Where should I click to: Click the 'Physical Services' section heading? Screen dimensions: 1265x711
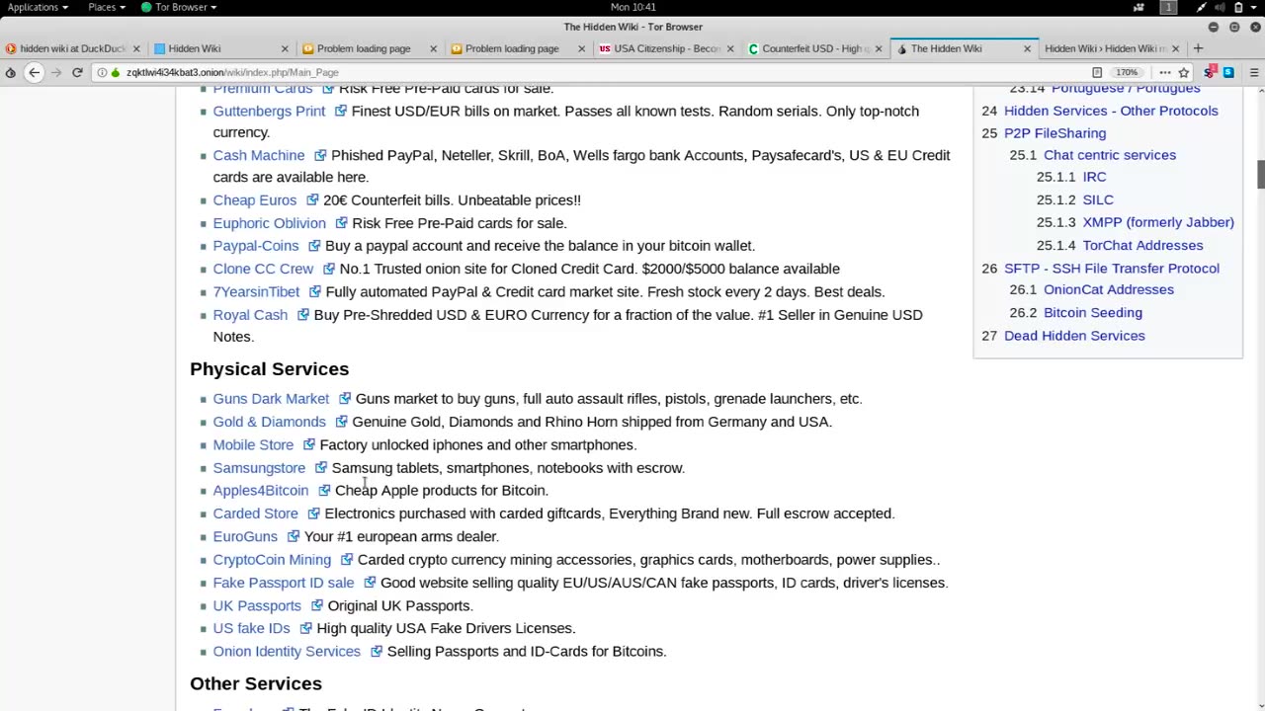[x=269, y=368]
